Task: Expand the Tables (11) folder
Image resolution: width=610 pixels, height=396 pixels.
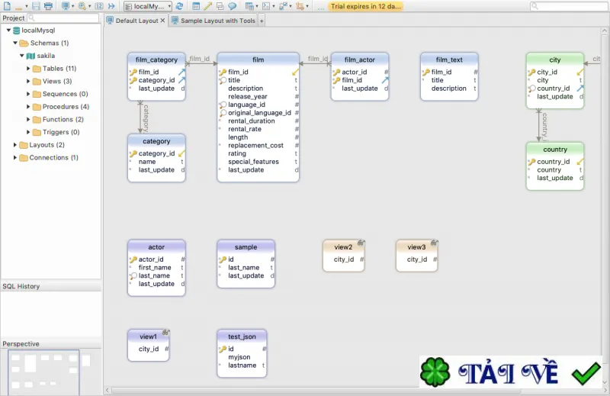Action: click(28, 69)
